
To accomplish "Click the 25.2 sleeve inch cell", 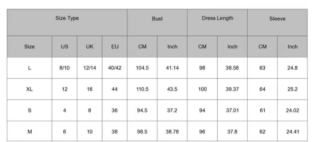I will point(292,89).
